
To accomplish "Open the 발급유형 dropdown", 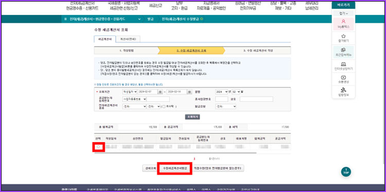I will coord(226,107).
